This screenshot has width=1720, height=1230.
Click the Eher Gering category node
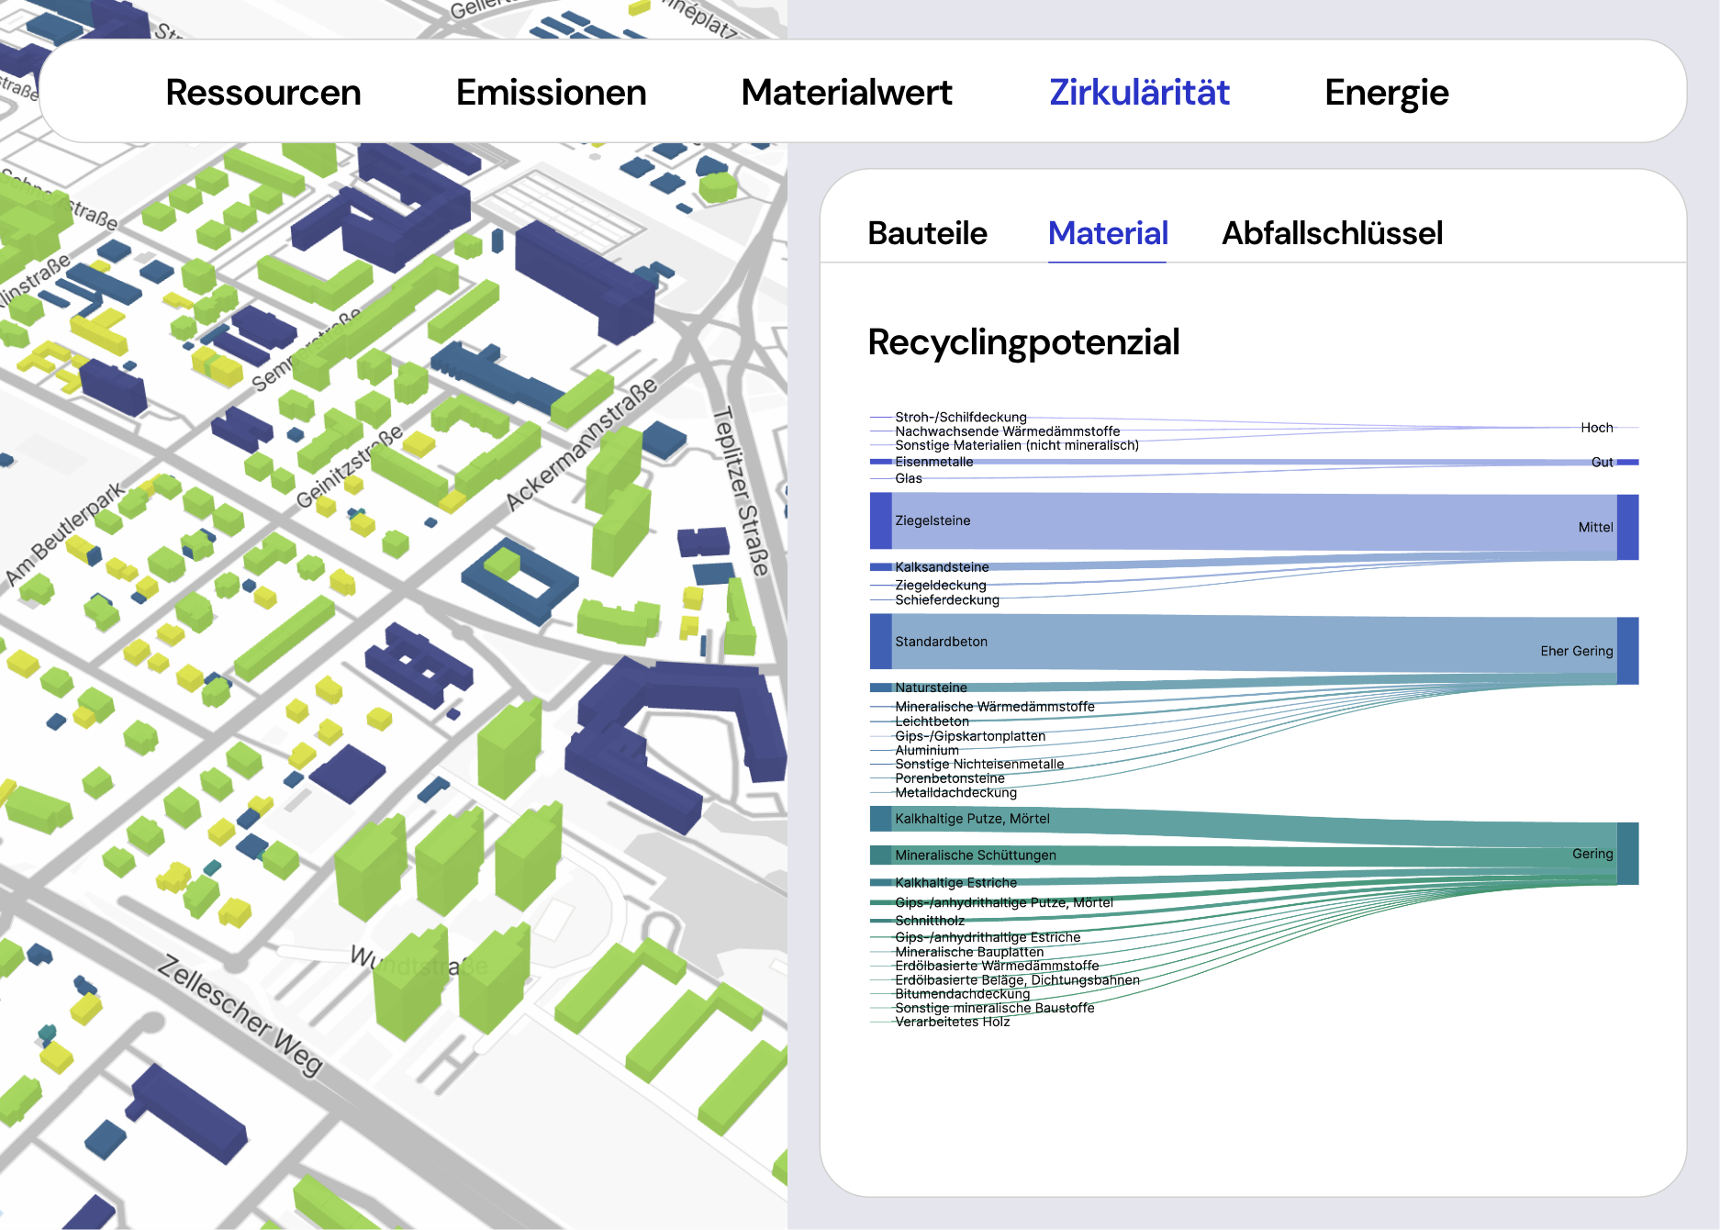point(1627,651)
